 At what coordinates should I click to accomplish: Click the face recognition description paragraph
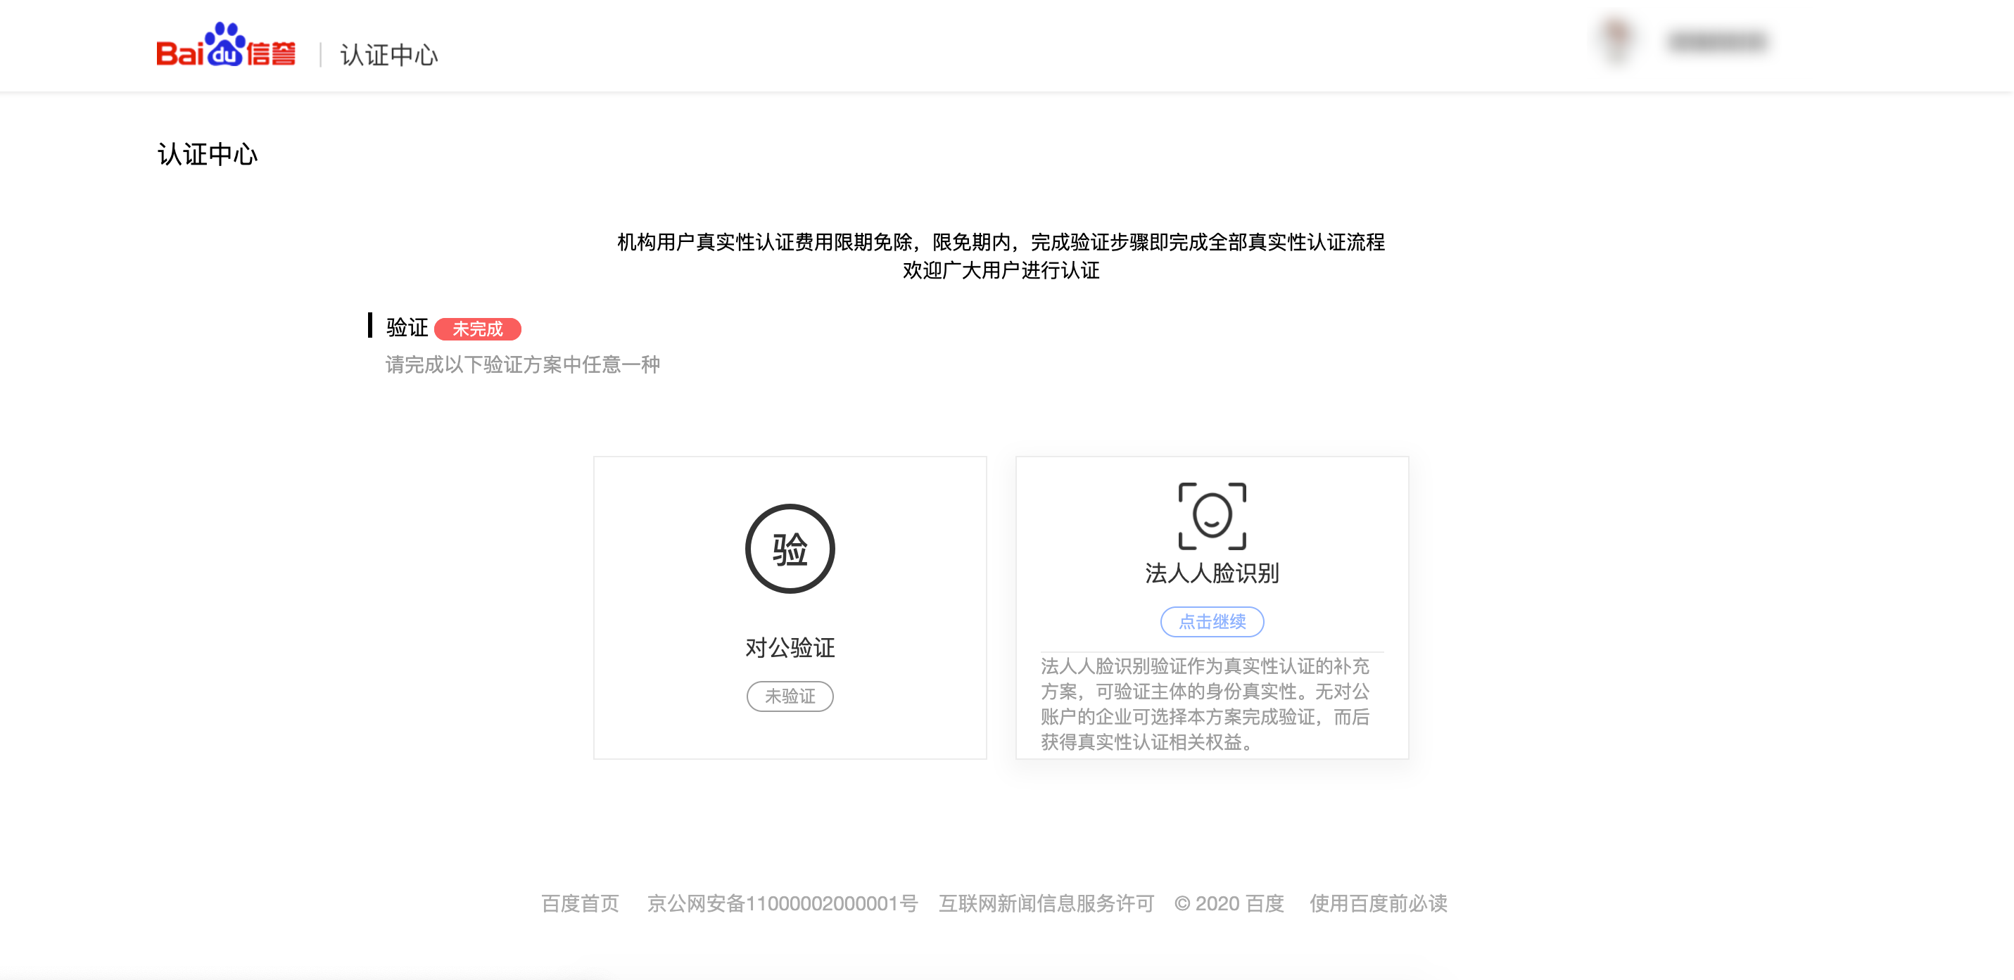click(1205, 704)
